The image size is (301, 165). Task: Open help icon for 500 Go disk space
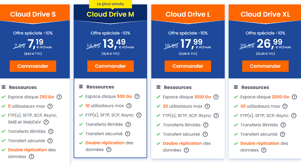[137, 96]
